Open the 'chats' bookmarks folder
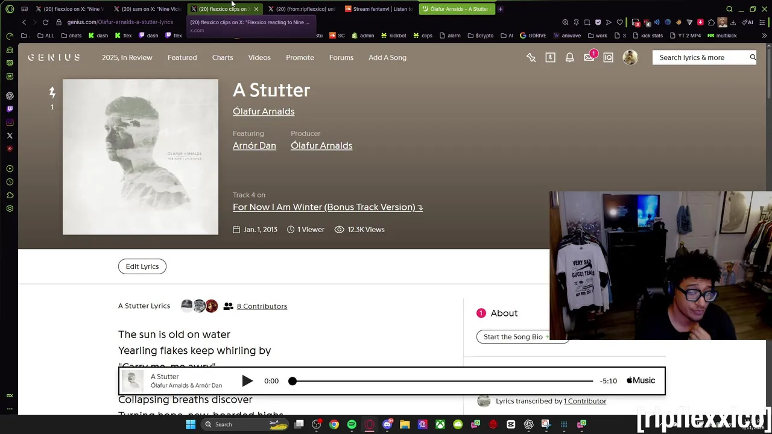The image size is (772, 434). point(71,36)
